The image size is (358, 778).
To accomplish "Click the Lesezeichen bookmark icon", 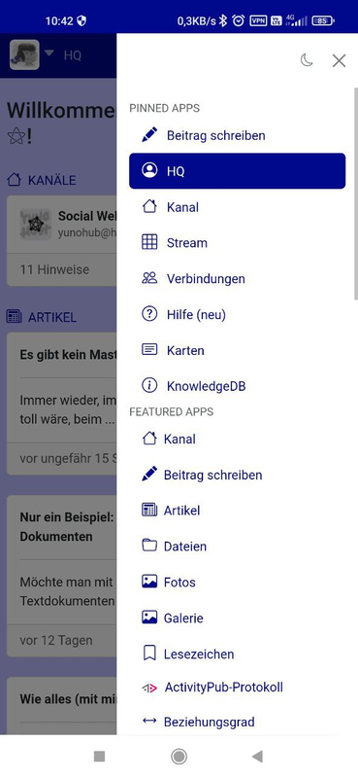I will [149, 654].
